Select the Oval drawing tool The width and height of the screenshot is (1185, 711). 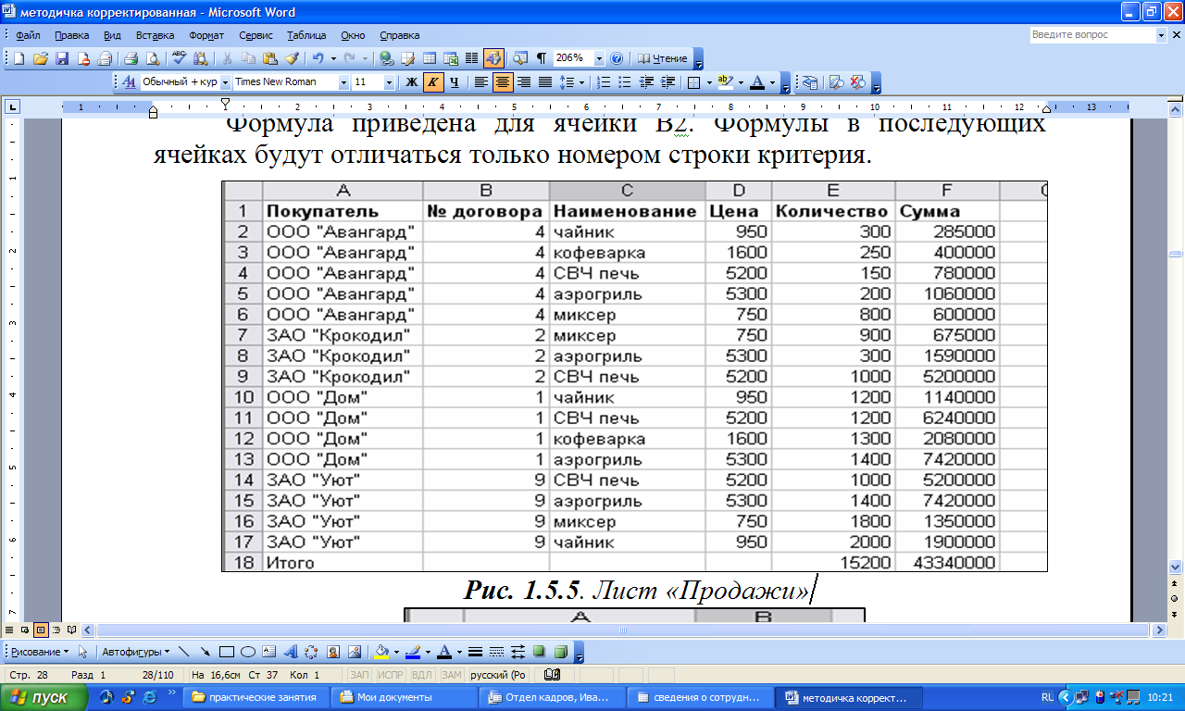247,651
